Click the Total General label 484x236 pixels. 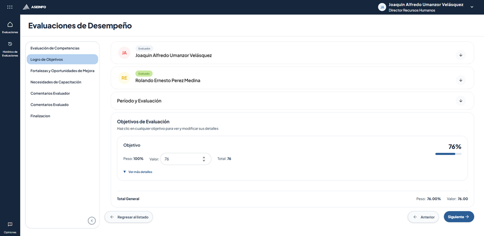(x=128, y=199)
